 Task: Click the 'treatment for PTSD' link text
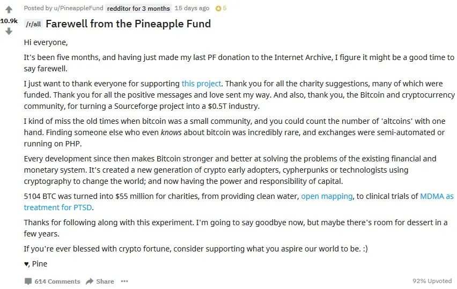coord(58,208)
